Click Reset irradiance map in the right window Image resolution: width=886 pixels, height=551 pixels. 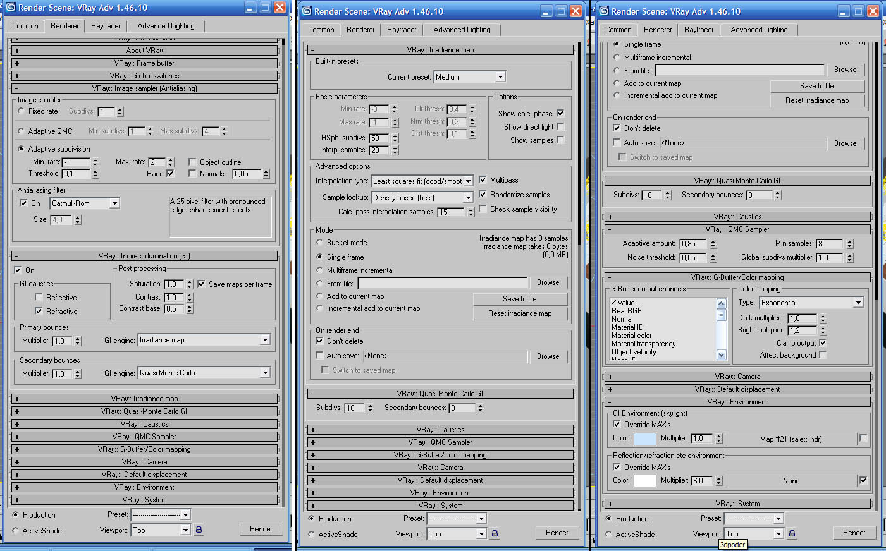tap(817, 100)
